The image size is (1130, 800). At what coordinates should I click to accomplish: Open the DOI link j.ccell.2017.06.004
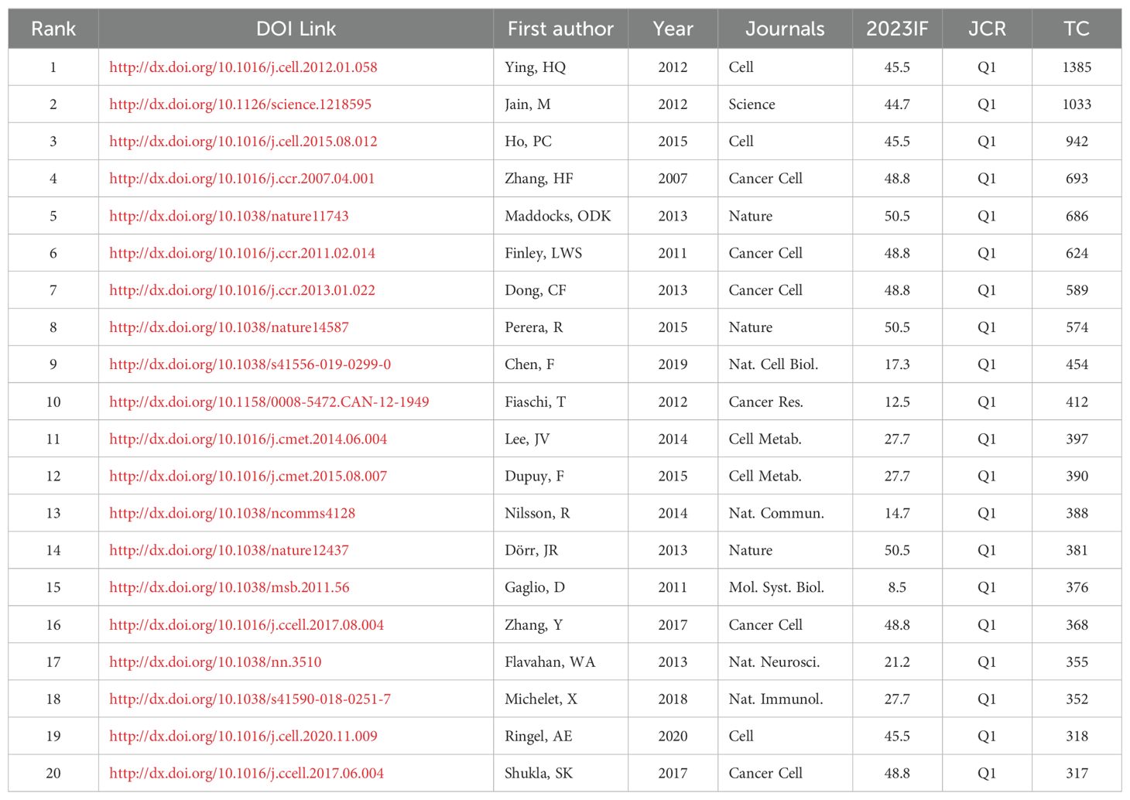(x=246, y=773)
